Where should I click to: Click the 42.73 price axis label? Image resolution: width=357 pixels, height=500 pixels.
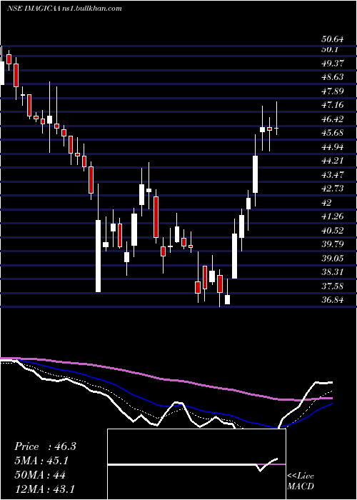(333, 189)
